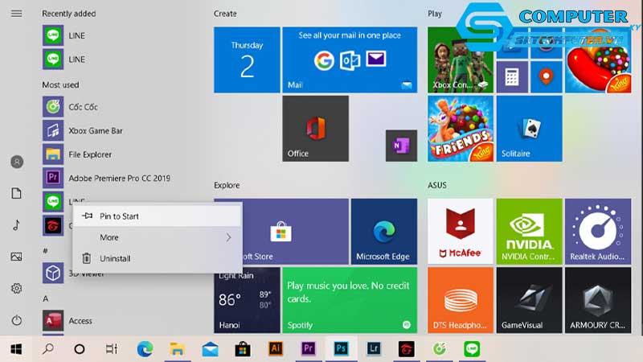643x362 pixels.
Task: Expand the Start menu hamburger button
Action: (x=16, y=14)
